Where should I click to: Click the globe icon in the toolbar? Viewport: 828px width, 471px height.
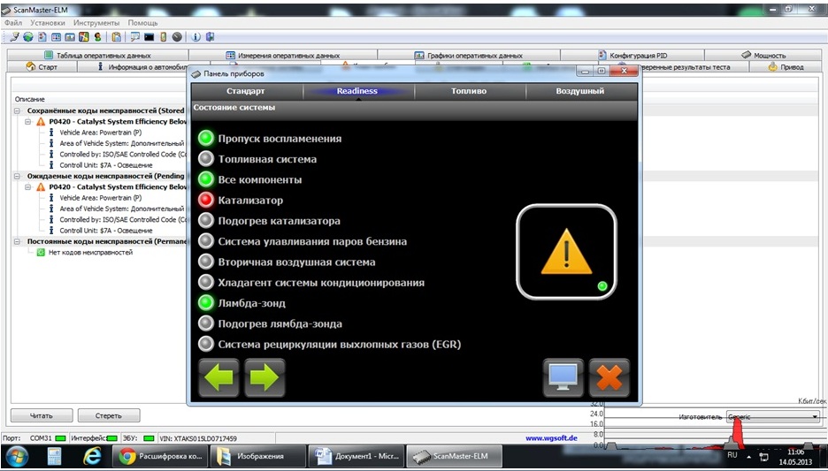28,37
